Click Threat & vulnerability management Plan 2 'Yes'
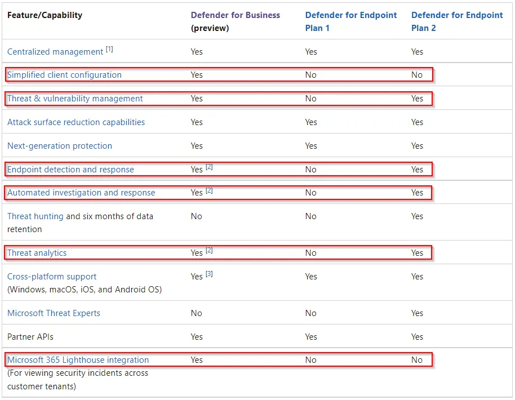Image resolution: width=515 pixels, height=400 pixels. (417, 99)
